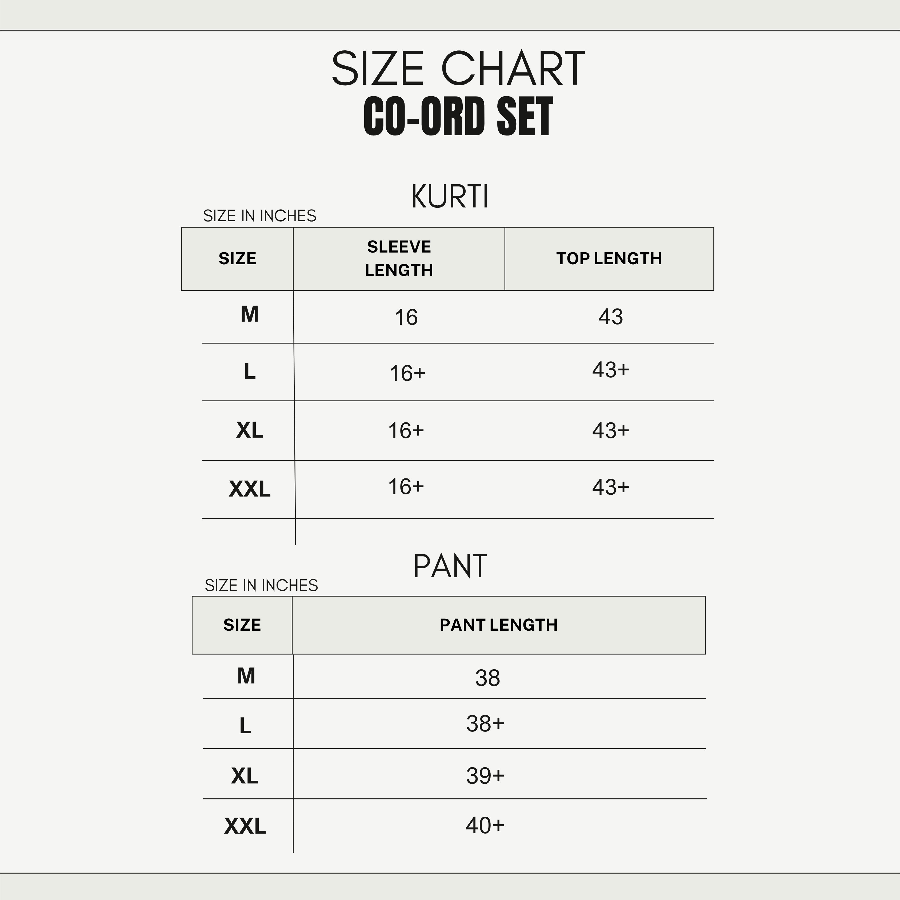The image size is (900, 900).
Task: Click the SLEEVE LENGTH column header
Action: pyautogui.click(x=399, y=259)
